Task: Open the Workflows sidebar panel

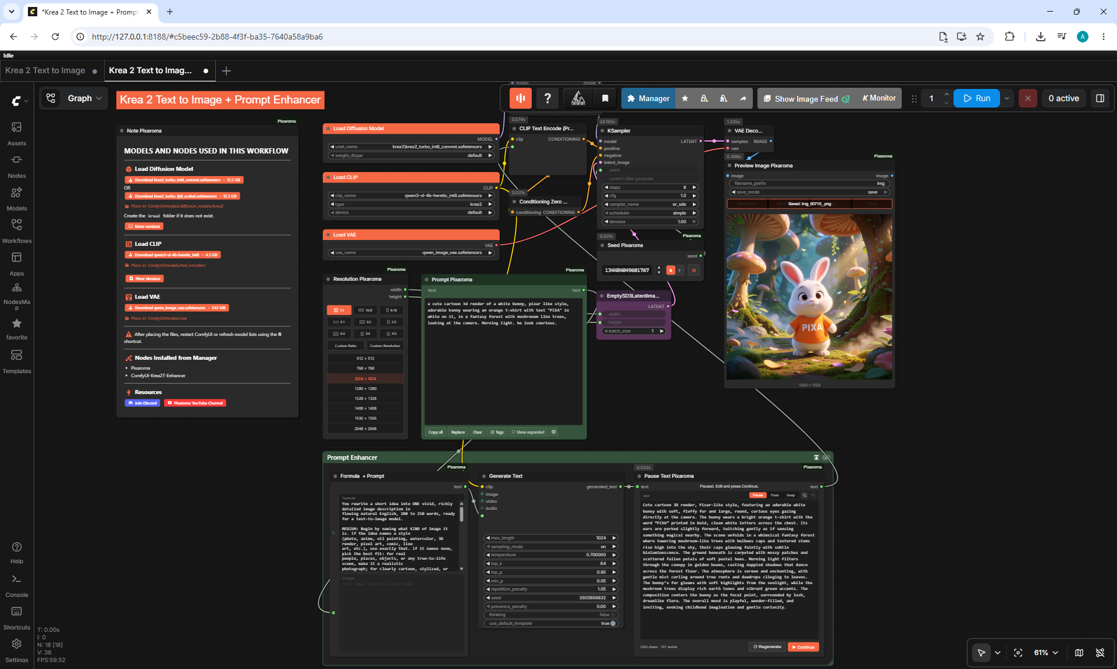Action: point(16,231)
